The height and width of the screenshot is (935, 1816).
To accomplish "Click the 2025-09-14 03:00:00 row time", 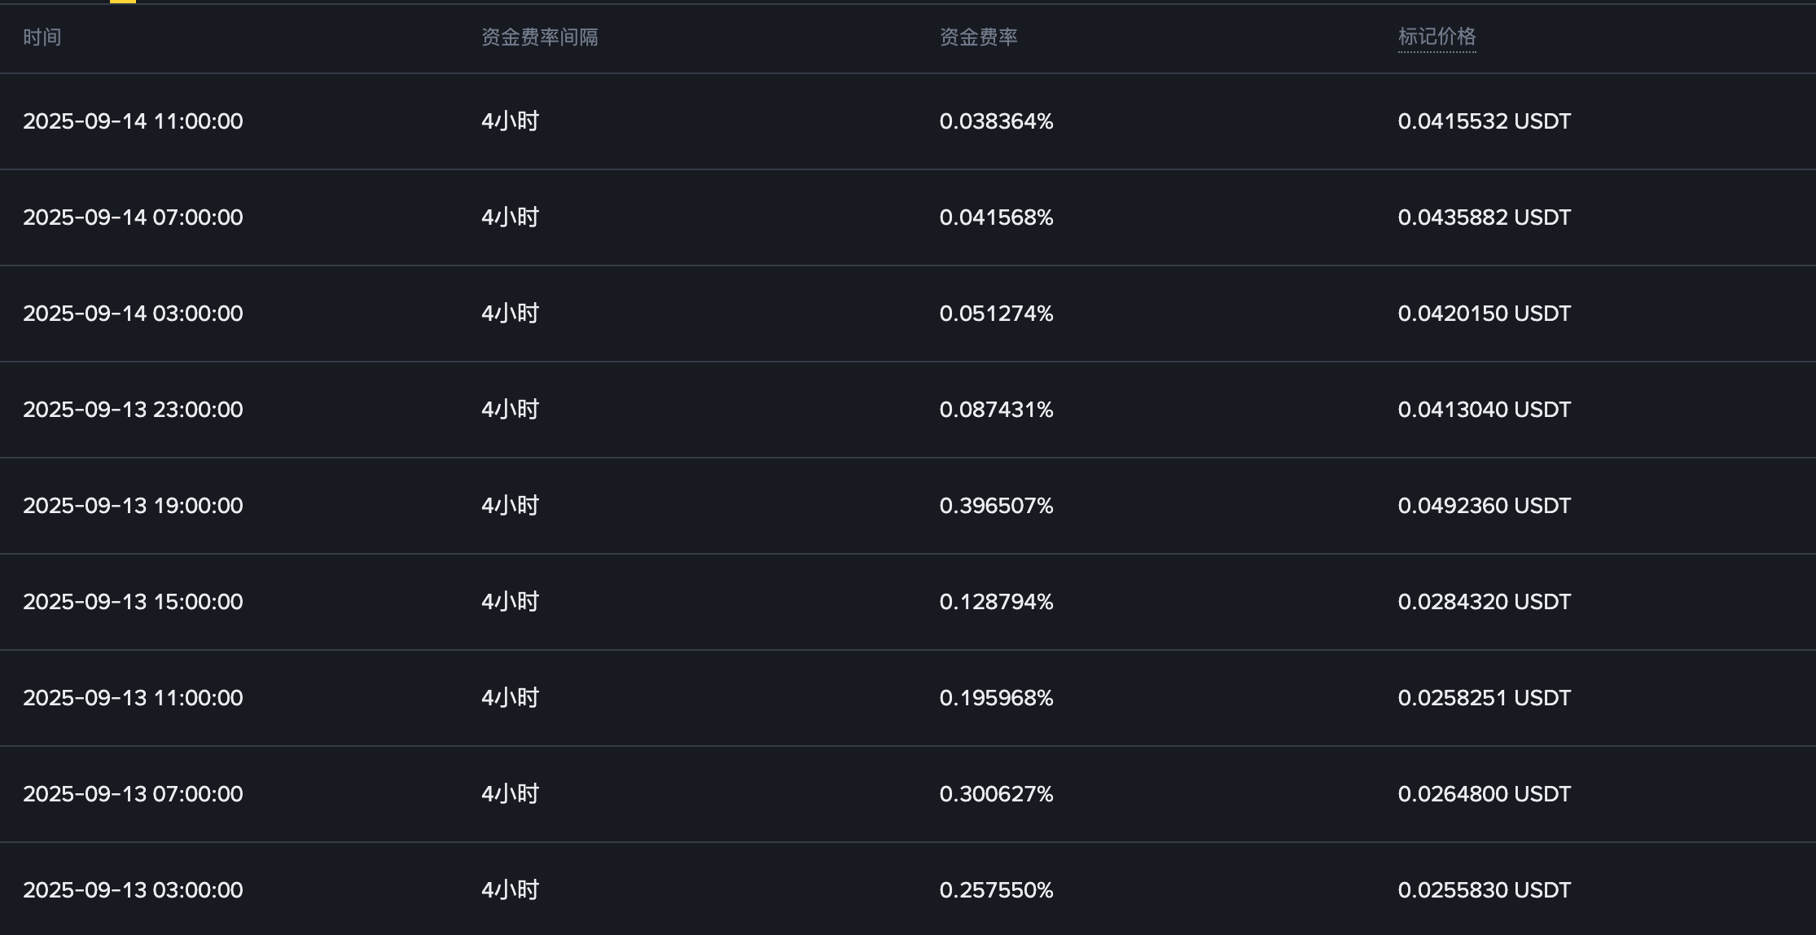I will (133, 314).
